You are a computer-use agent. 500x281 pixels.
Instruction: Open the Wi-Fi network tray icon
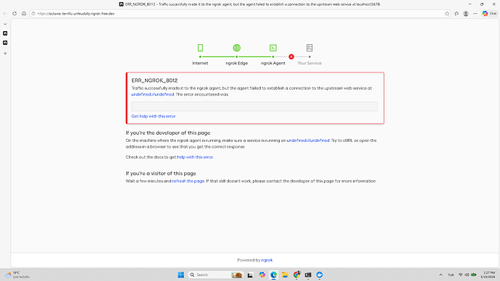(x=460, y=274)
